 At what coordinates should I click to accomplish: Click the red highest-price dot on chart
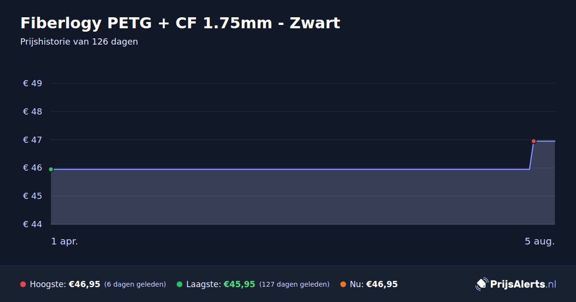point(534,141)
